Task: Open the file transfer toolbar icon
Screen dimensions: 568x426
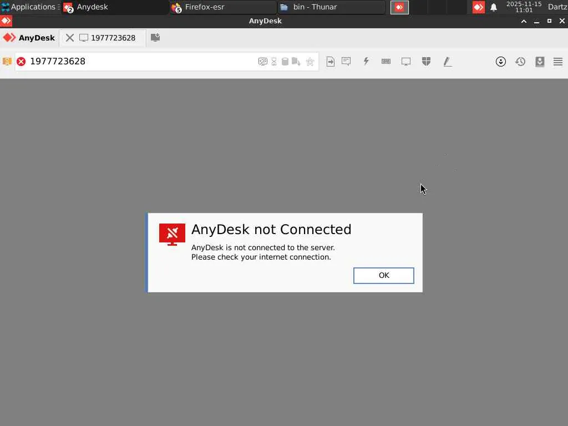Action: point(331,62)
